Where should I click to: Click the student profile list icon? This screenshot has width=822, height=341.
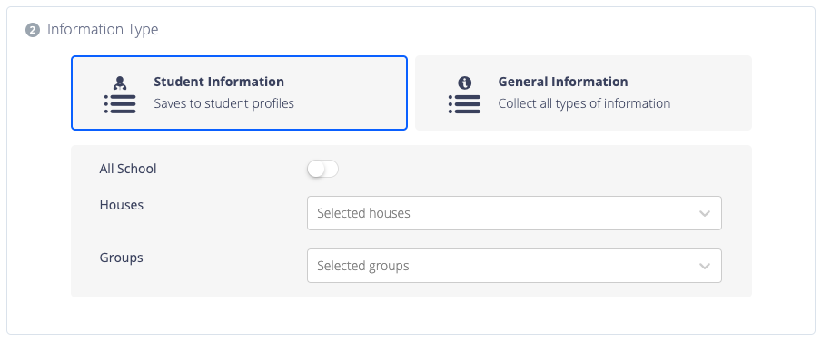[x=120, y=95]
